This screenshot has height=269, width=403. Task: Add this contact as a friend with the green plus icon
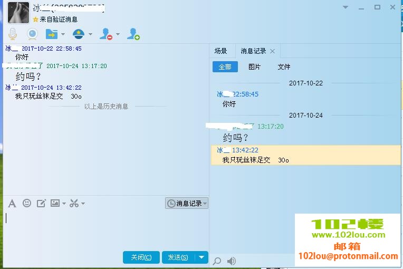point(133,34)
